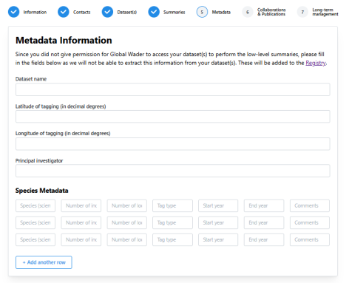Click second row Start year field
This screenshot has height=283, width=349.
coord(218,222)
